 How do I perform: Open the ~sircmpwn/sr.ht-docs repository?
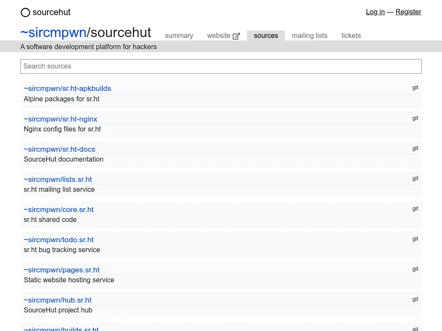click(60, 149)
